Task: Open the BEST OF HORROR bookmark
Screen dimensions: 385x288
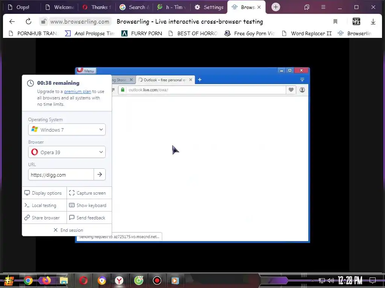Action: [193, 33]
